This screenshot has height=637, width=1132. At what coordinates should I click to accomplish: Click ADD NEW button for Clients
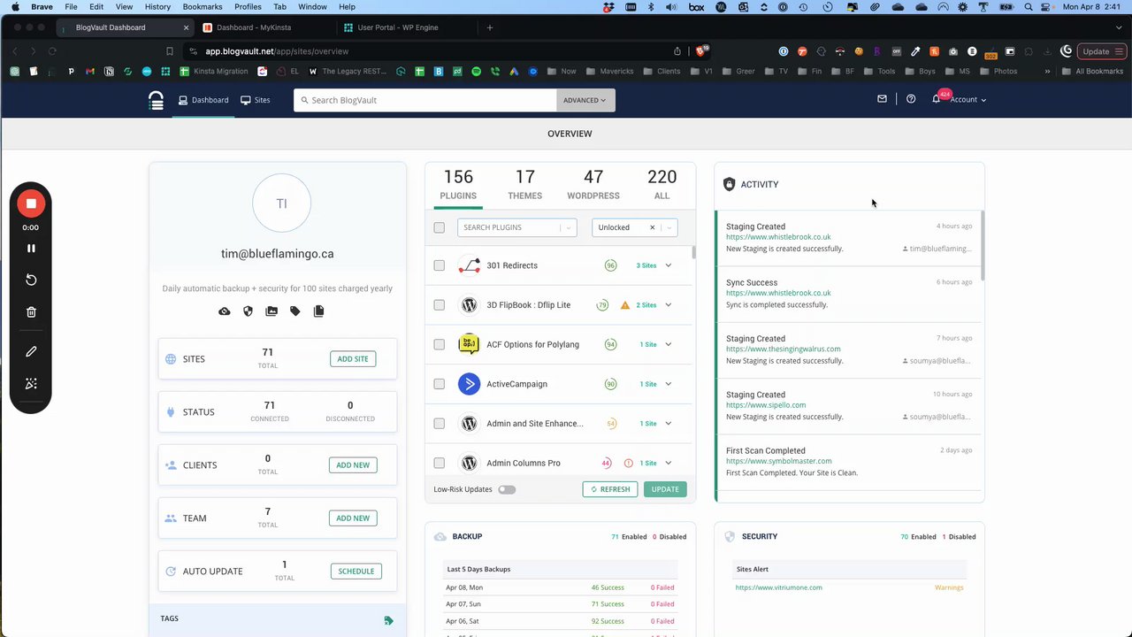click(353, 464)
